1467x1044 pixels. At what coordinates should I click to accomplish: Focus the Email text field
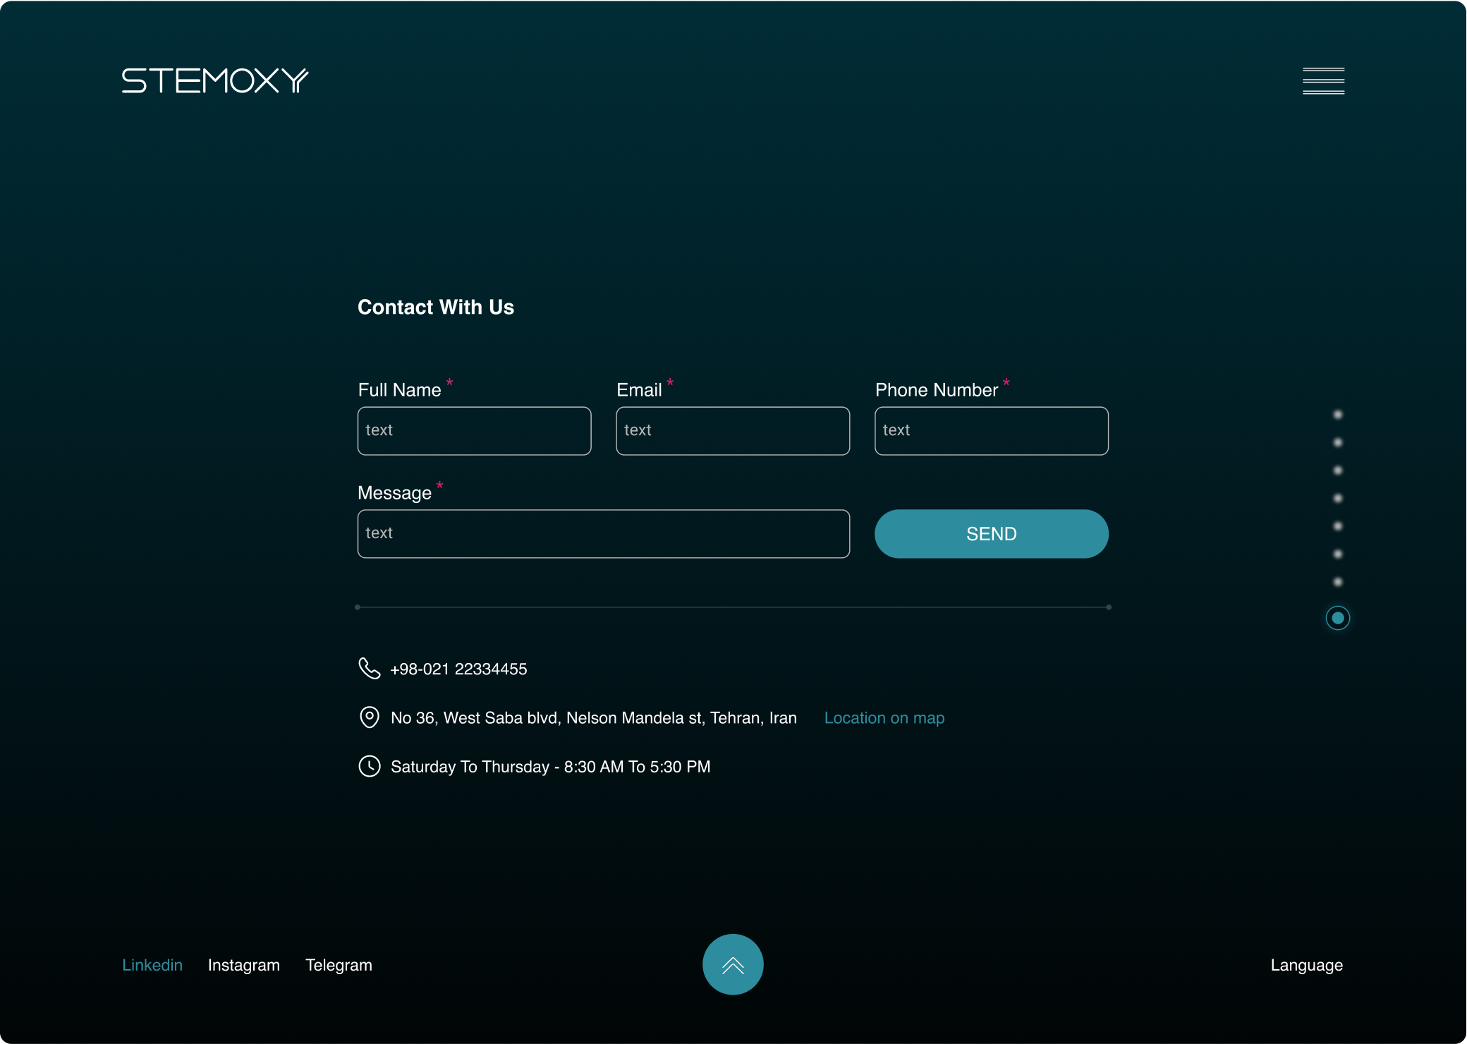[x=733, y=431]
